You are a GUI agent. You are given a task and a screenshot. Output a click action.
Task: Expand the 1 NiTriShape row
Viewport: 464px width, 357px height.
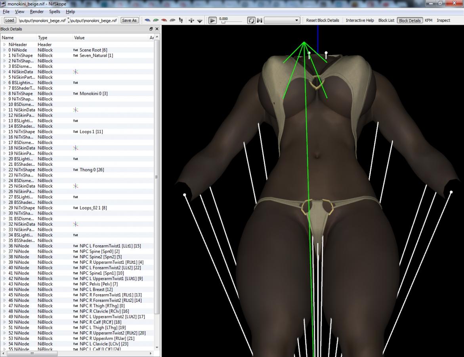4,56
